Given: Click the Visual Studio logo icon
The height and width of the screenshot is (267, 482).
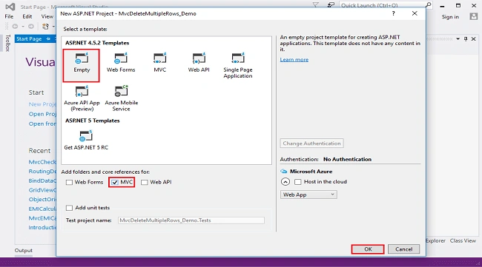Looking at the screenshot, I should 10,7.
